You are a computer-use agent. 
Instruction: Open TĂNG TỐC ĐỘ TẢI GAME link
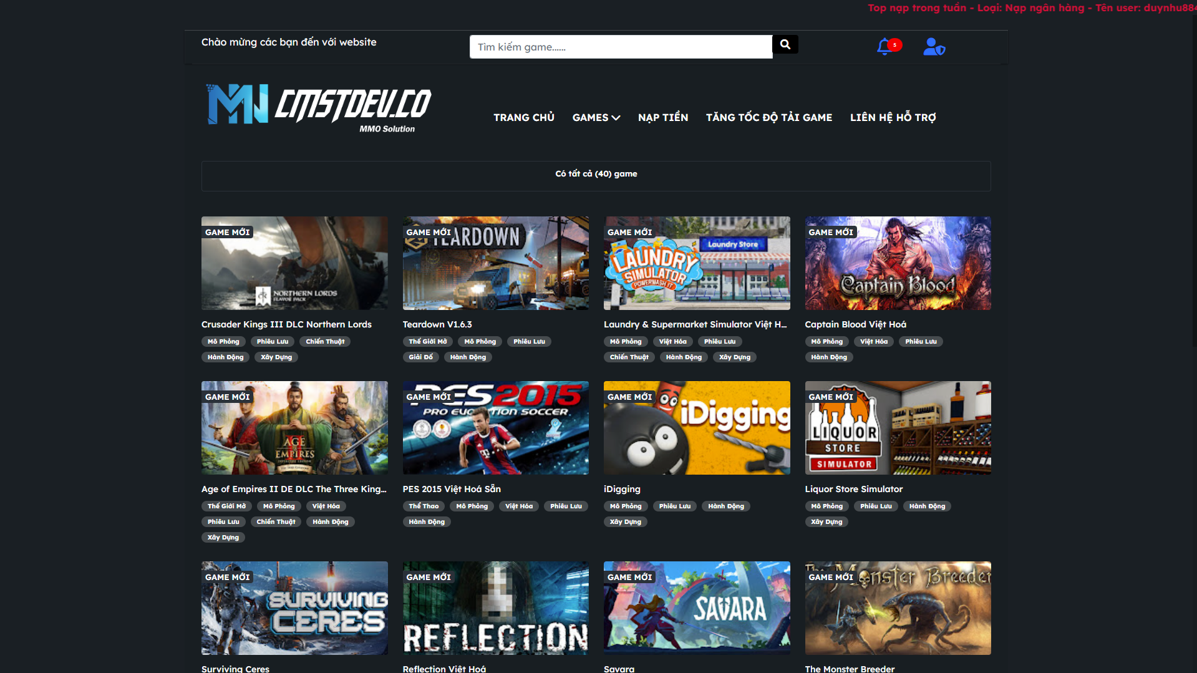768,117
